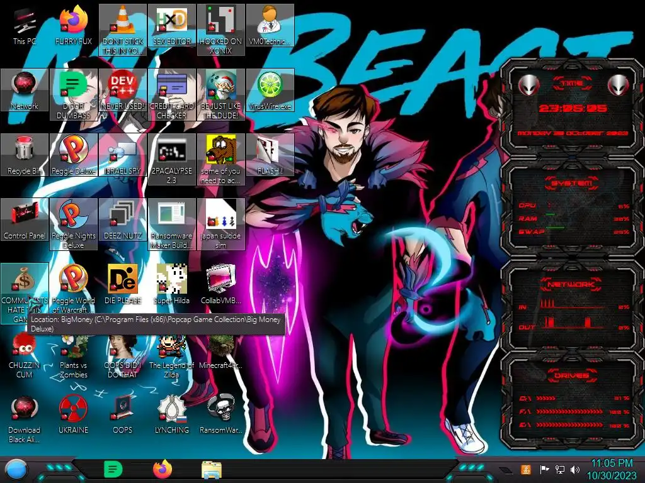Viewport: 645px width, 483px height.
Task: Click the left alien head in widget
Action: (528, 86)
